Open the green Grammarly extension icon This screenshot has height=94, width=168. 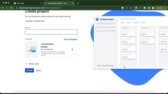click(x=136, y=8)
